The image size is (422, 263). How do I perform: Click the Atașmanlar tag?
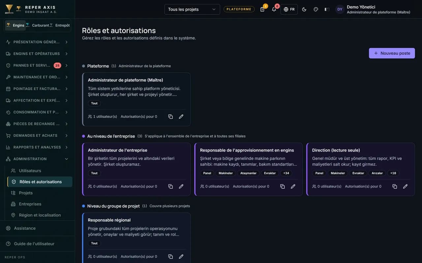coord(248,173)
